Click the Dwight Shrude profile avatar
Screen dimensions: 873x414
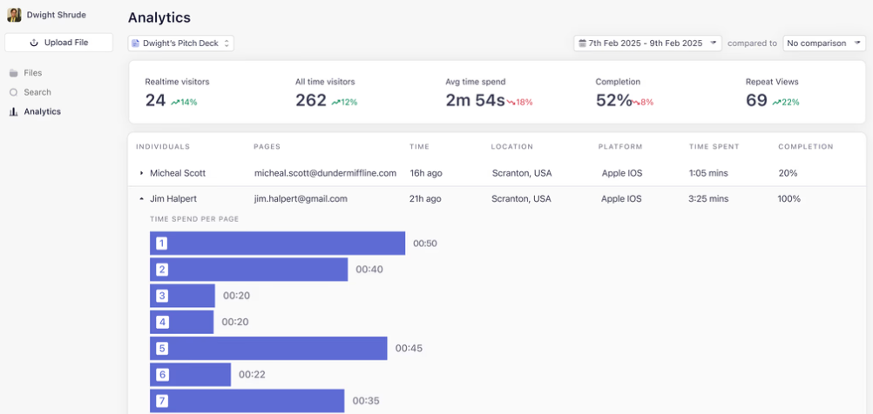click(x=14, y=15)
